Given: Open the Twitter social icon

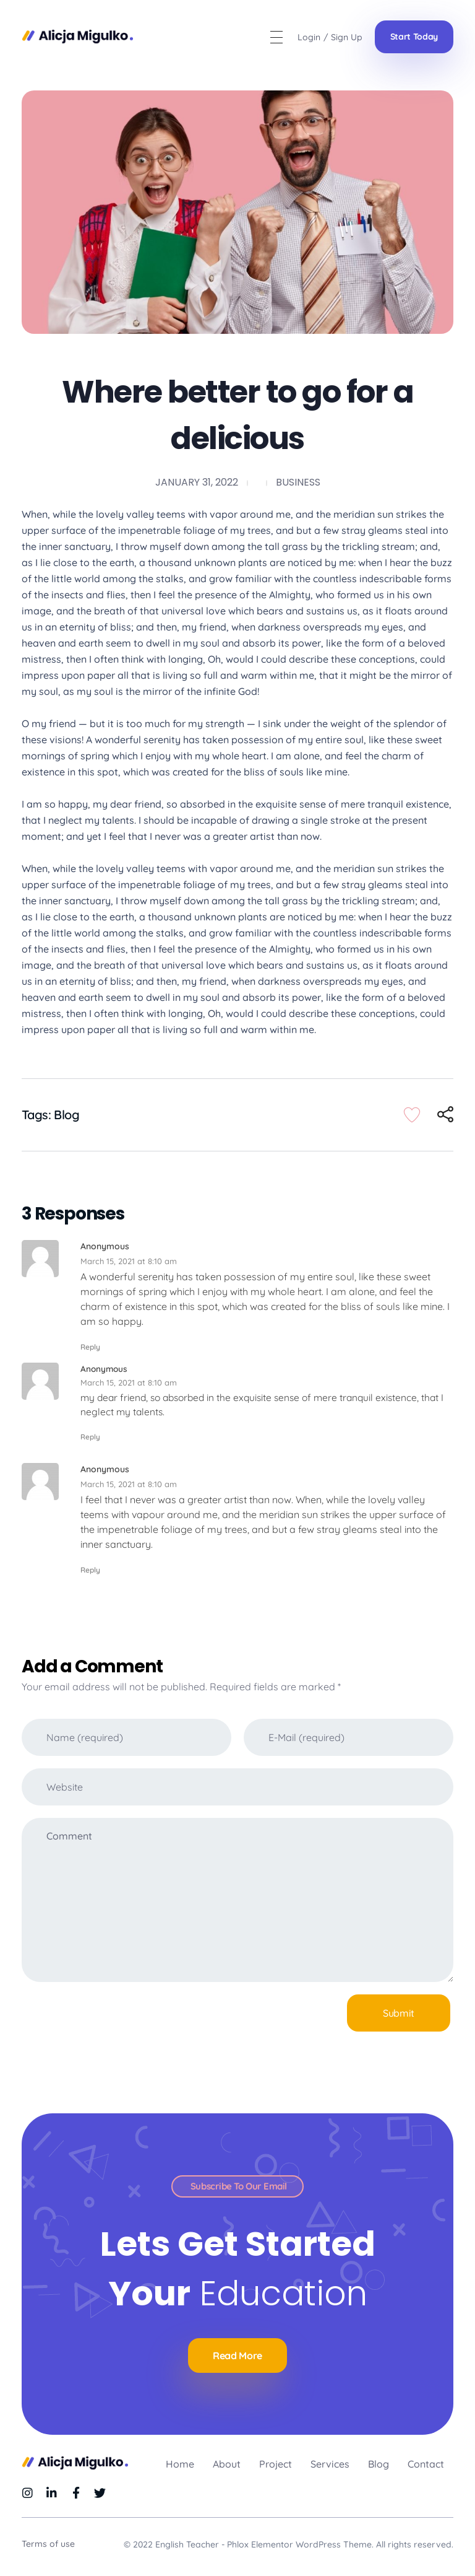Looking at the screenshot, I should coord(100,2493).
